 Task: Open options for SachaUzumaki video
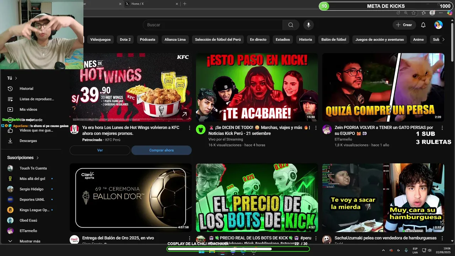[442, 238]
